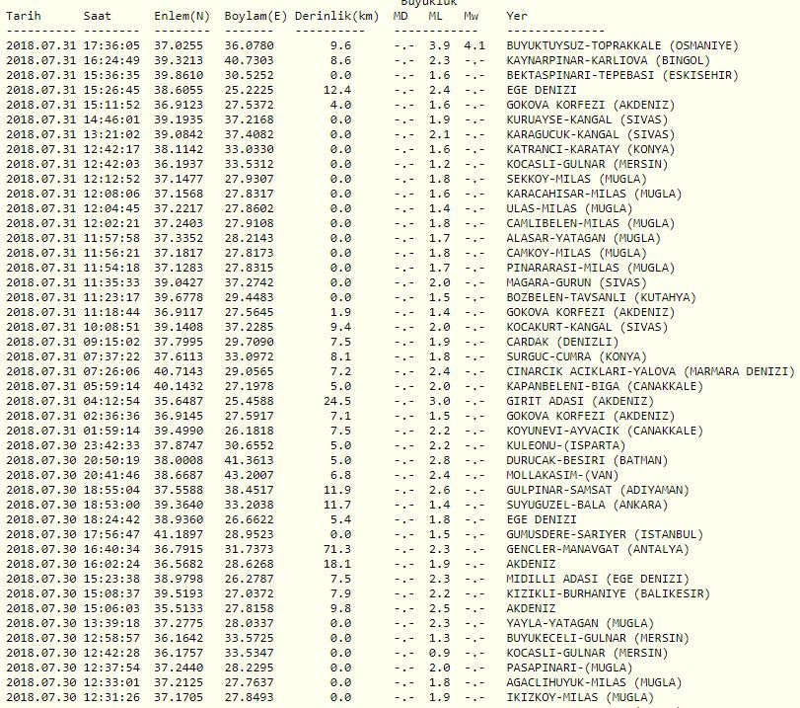800x708 pixels.
Task: Select the Mw magnitude column header
Action: (x=472, y=17)
